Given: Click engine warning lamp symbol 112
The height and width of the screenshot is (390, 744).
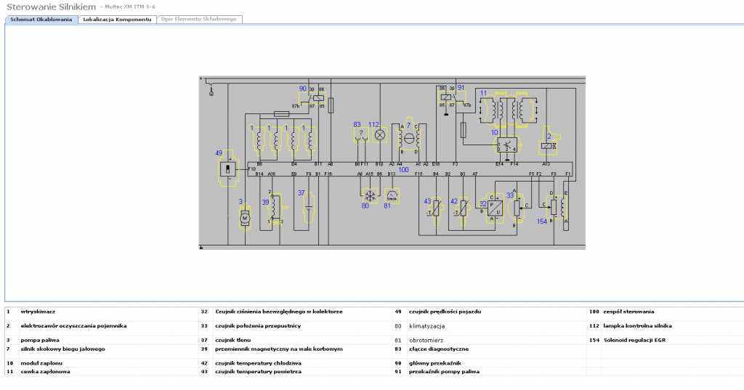Looking at the screenshot, I should (379, 134).
